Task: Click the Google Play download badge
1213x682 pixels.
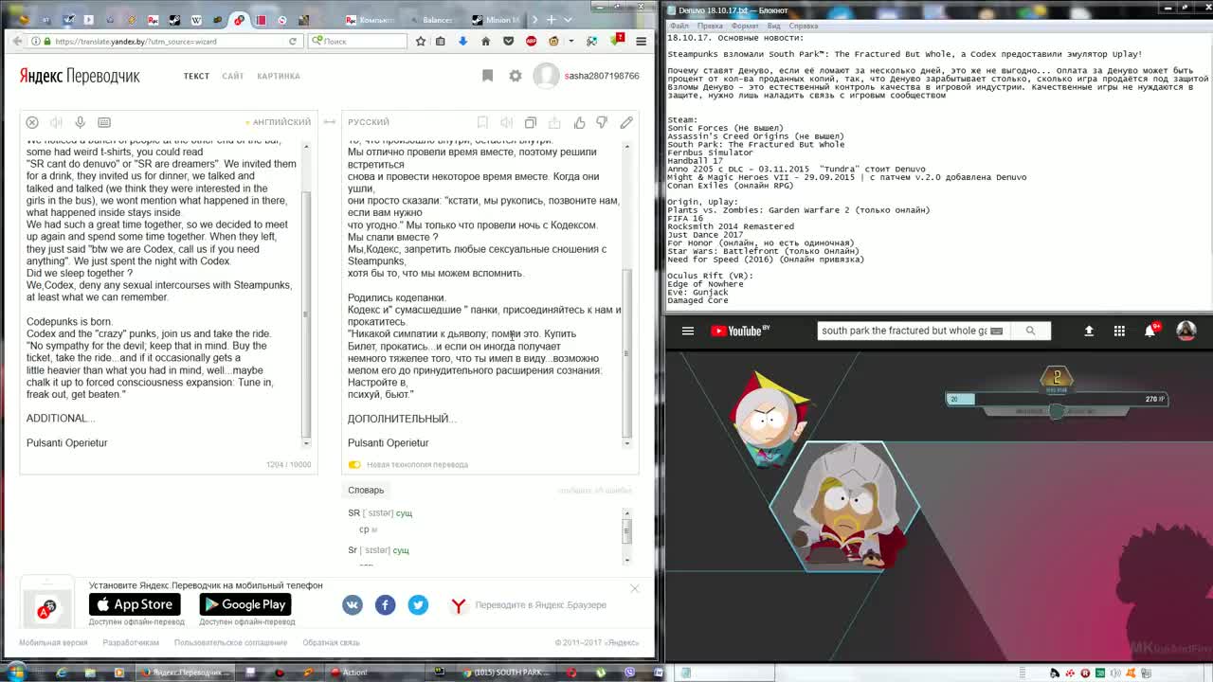Action: coord(244,604)
